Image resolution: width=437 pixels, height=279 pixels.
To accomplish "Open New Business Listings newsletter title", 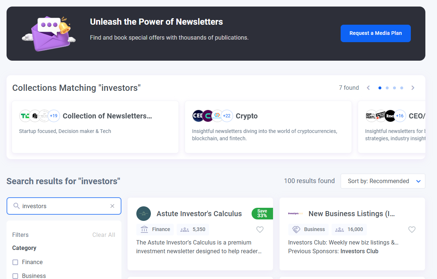I will [x=351, y=214].
